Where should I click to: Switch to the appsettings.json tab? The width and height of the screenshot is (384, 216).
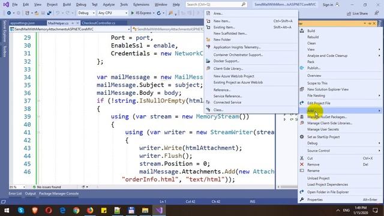pyautogui.click(x=23, y=23)
